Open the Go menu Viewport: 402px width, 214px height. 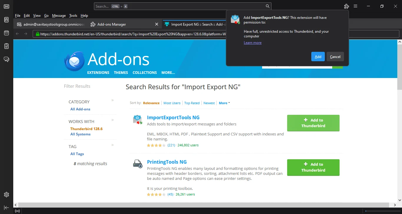pyautogui.click(x=46, y=16)
